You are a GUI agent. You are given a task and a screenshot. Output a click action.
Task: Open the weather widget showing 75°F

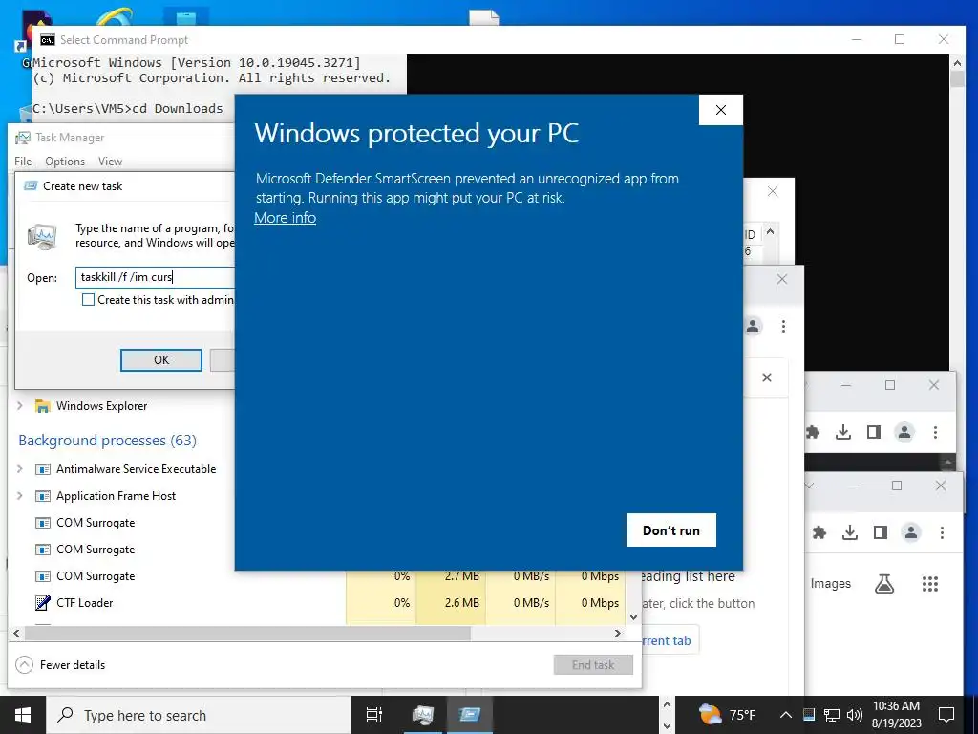click(x=727, y=715)
